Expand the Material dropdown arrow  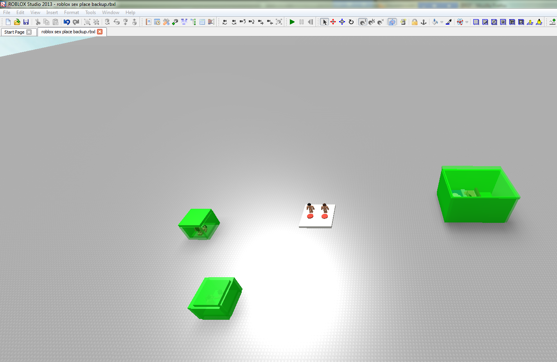(x=467, y=22)
